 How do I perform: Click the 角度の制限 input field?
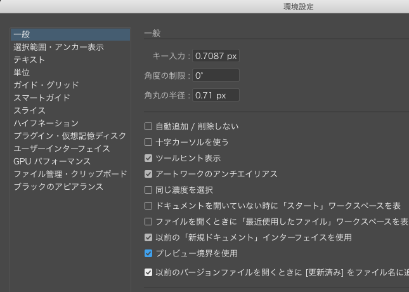[216, 76]
